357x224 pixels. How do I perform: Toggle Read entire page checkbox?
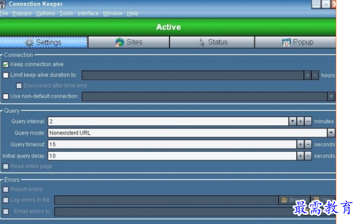point(6,167)
